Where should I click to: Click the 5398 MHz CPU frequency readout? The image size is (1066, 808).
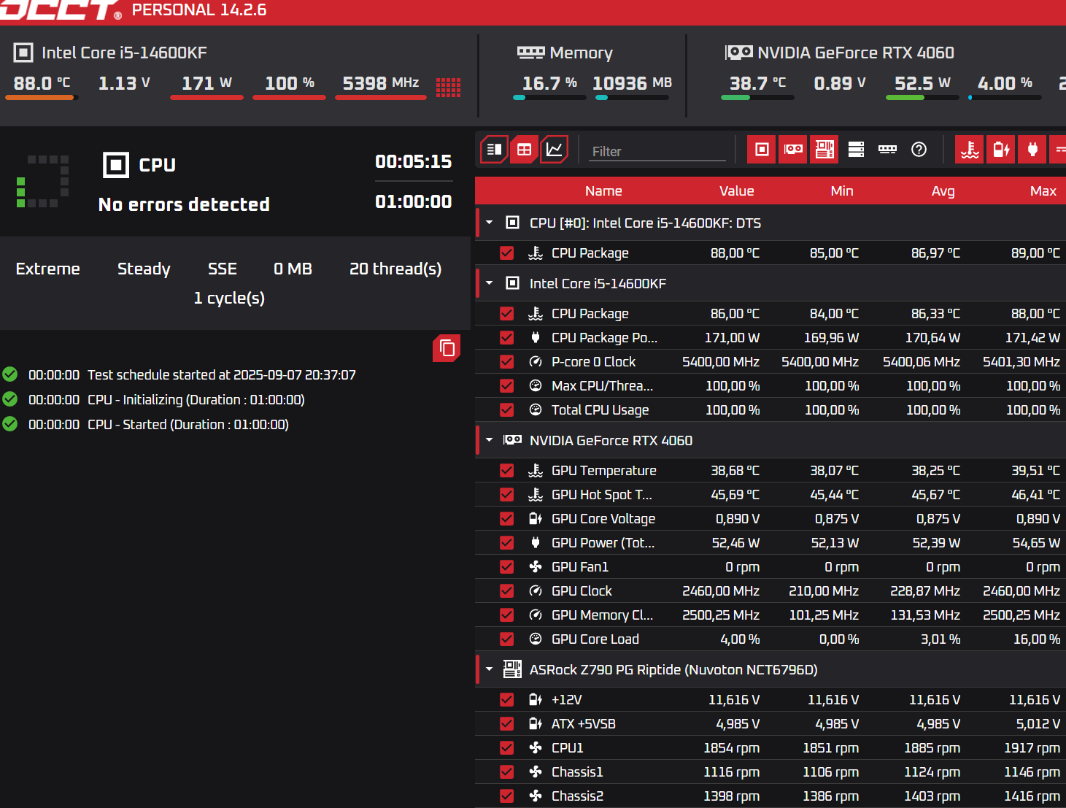click(381, 83)
